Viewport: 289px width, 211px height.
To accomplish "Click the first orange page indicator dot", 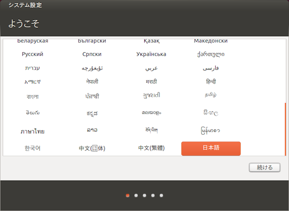I will pyautogui.click(x=127, y=195).
